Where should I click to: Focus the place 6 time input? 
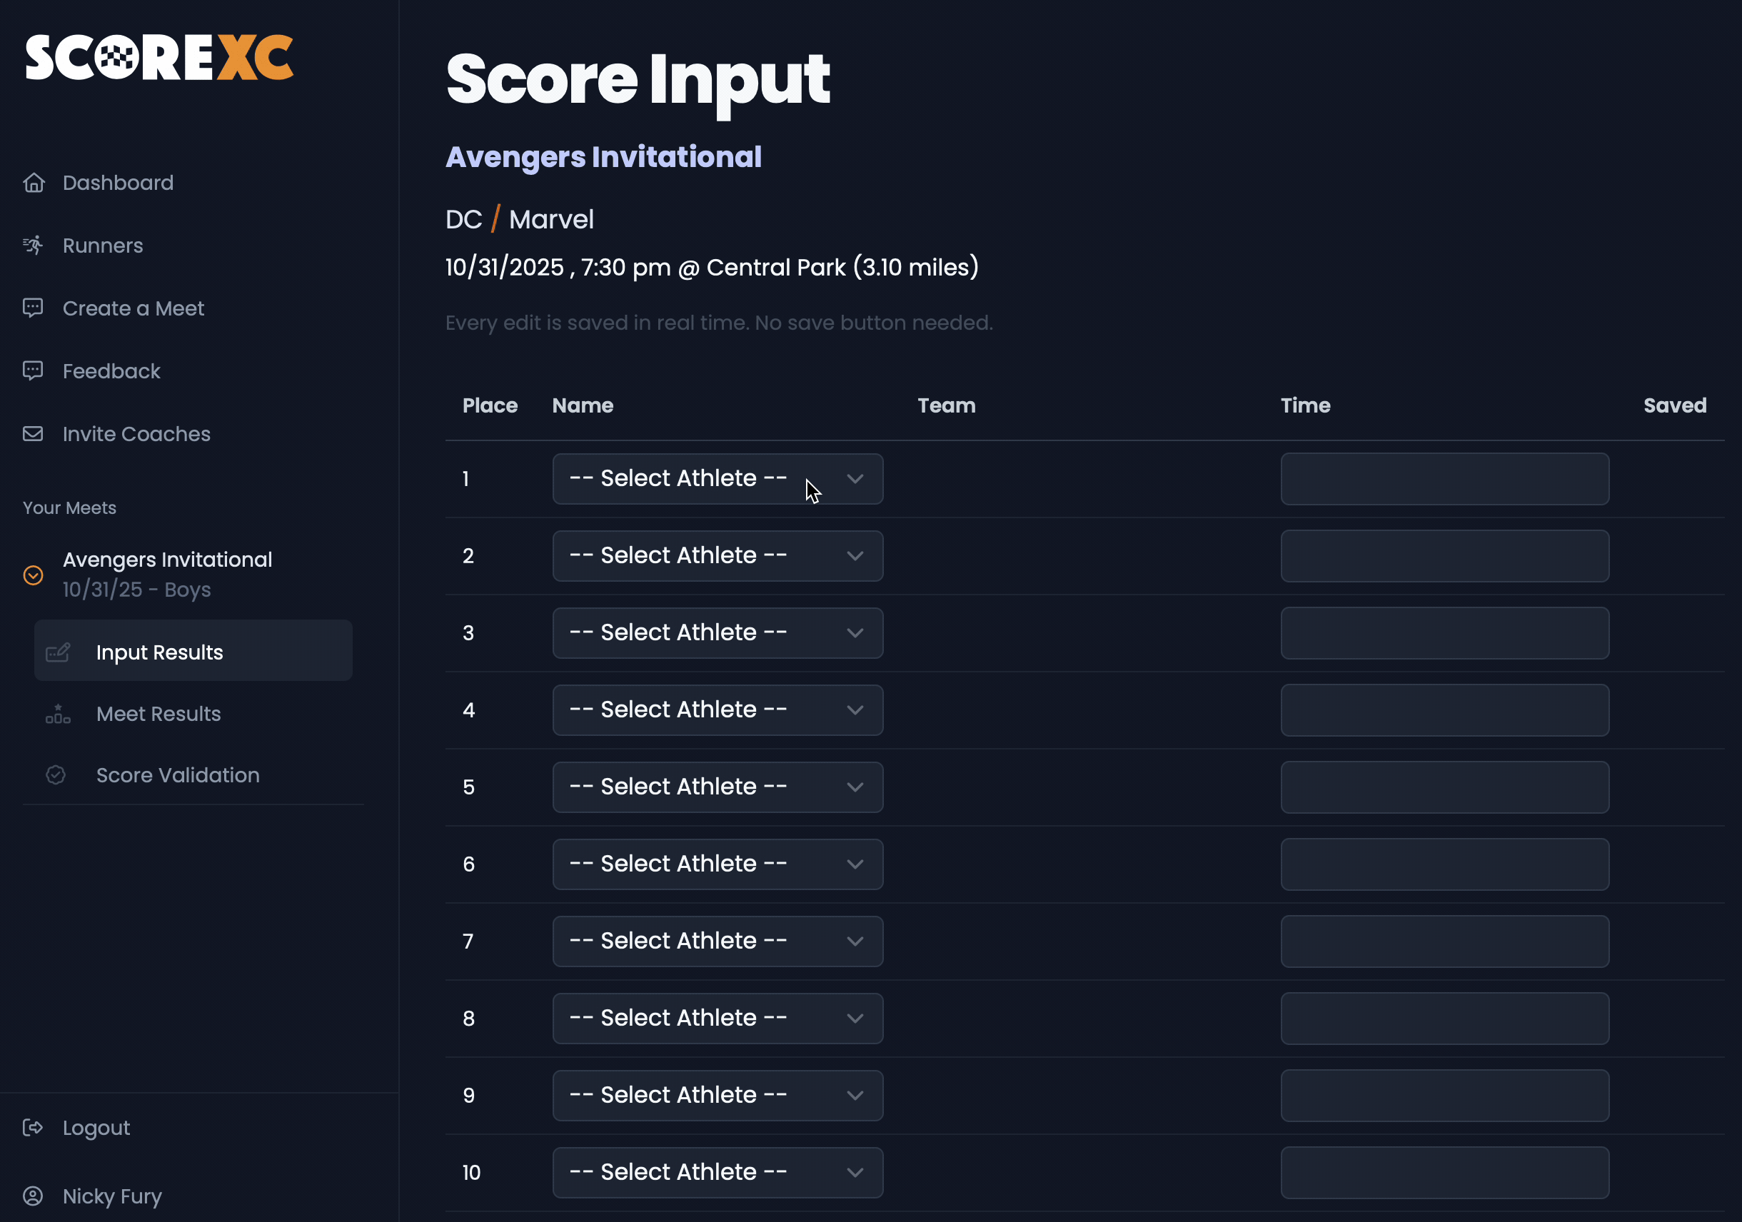1444,864
